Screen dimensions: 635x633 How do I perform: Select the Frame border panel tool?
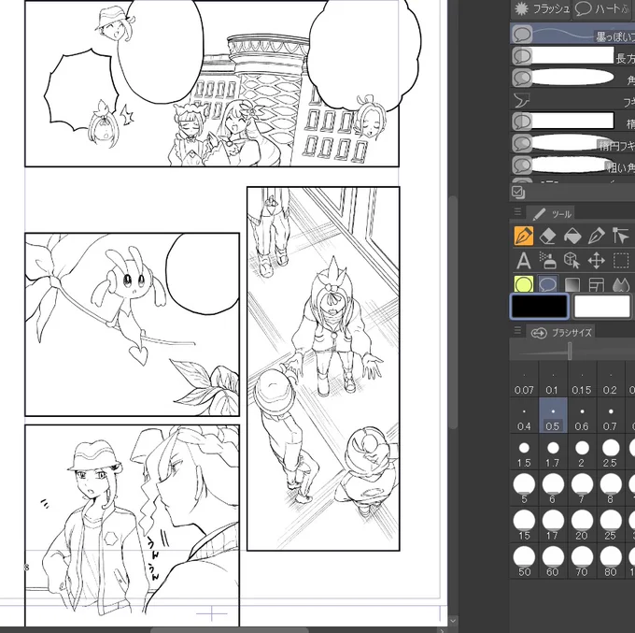pos(597,285)
